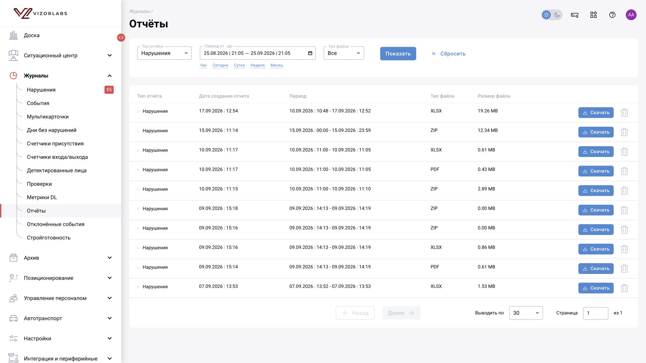Click the Страница number input field
The width and height of the screenshot is (646, 363).
[596, 313]
